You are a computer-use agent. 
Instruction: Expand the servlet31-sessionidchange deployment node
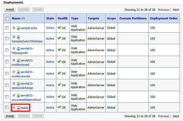click(14, 84)
